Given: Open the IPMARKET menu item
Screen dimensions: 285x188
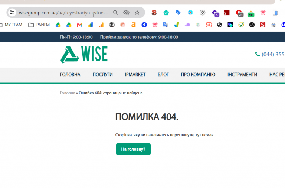Looking at the screenshot, I should [135, 75].
